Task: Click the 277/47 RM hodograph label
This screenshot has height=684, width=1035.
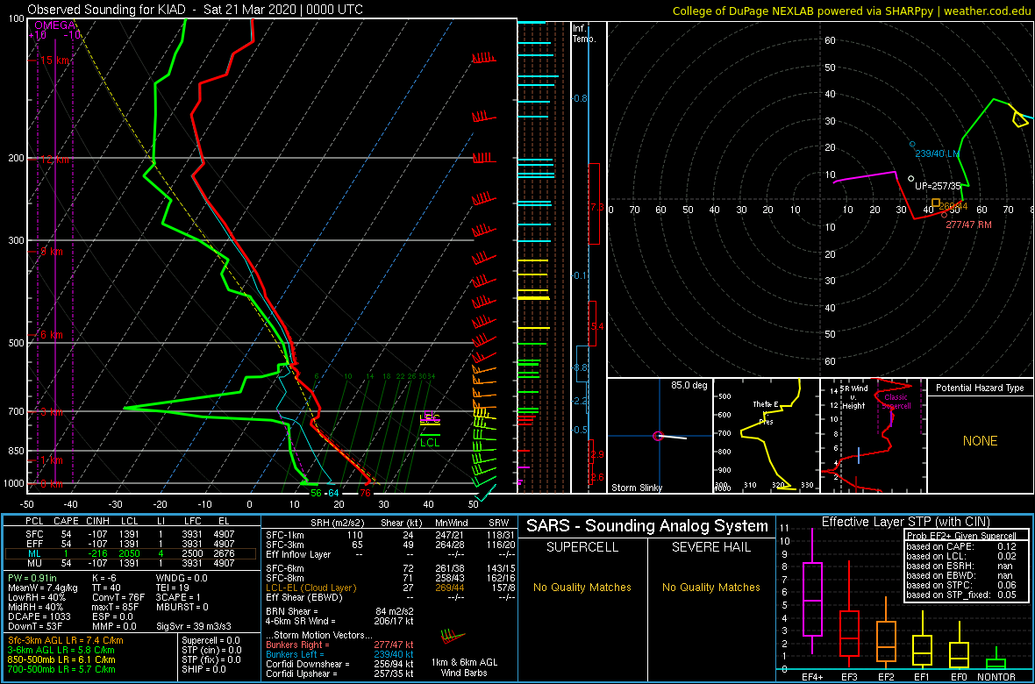Action: [x=968, y=224]
